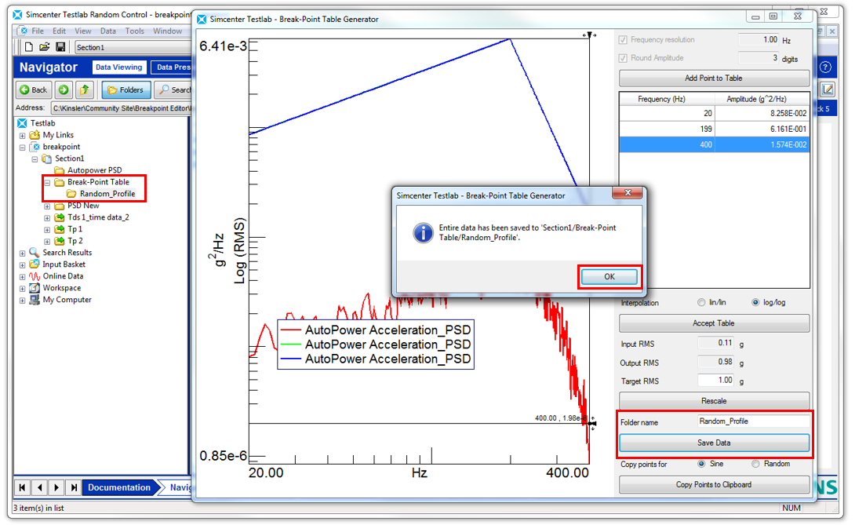Expand the My Links tree node
This screenshot has height=525, width=855.
[23, 135]
